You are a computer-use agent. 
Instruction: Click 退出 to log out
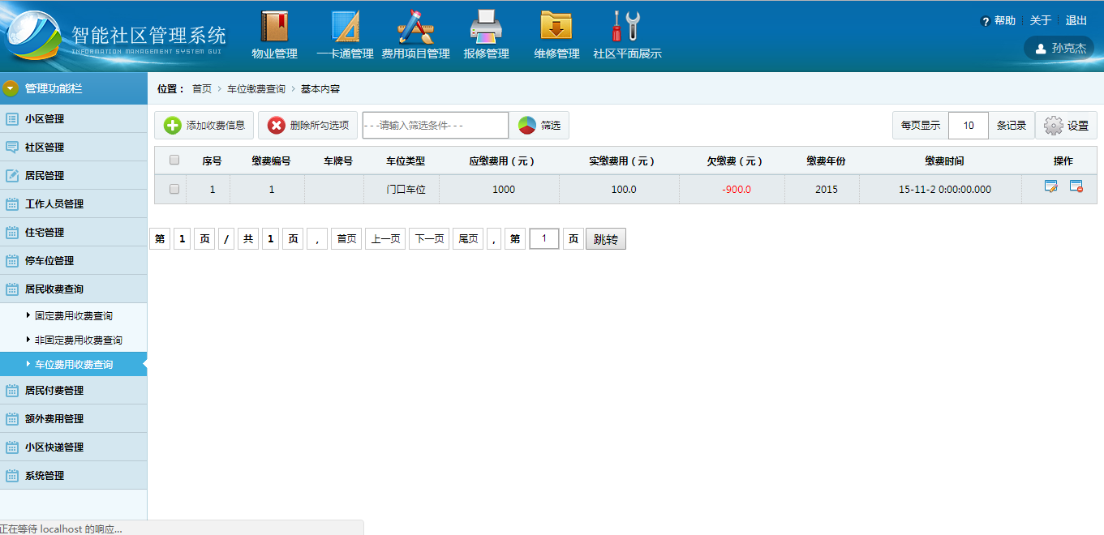click(1076, 21)
